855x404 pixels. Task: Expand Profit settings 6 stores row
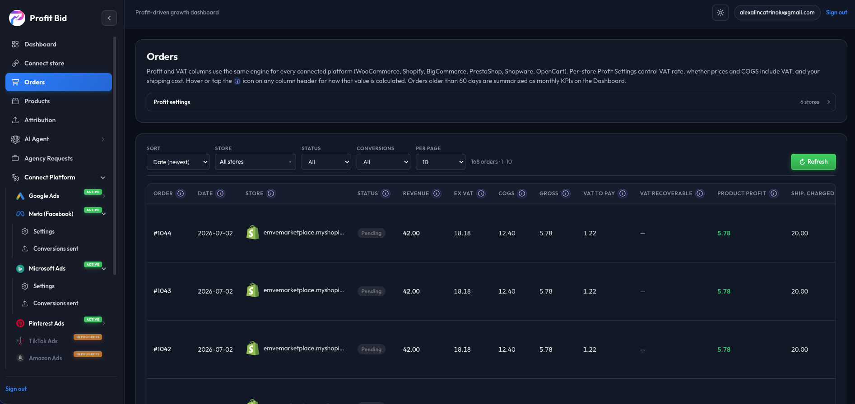coord(491,102)
